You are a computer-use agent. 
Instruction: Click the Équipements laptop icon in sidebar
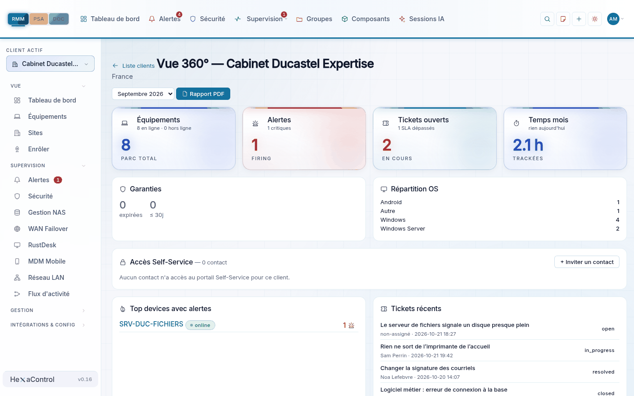[x=17, y=117]
